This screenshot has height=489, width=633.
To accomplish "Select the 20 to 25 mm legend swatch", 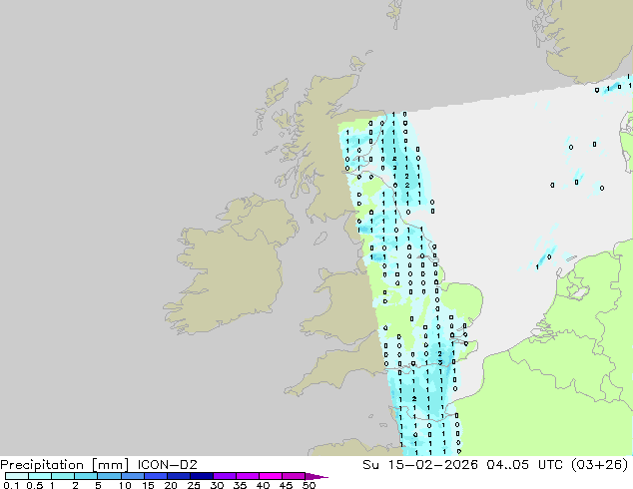I will [178, 476].
